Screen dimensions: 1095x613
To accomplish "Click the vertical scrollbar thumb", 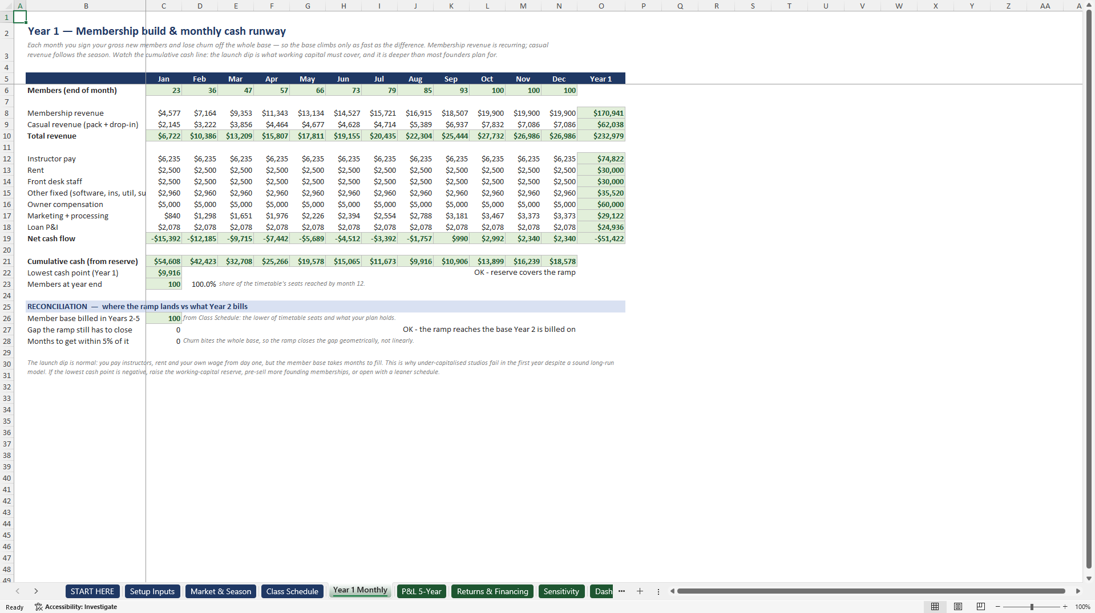I will (1089, 290).
